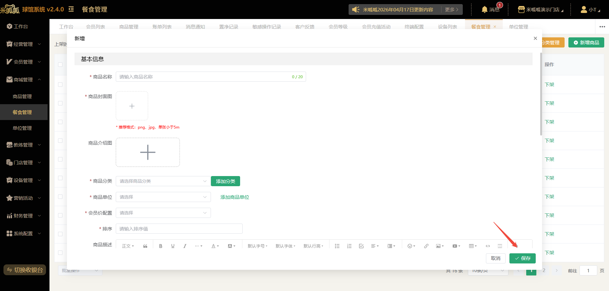Expand the 系统配置 sidebar menu
This screenshot has width=609, height=291.
24,234
